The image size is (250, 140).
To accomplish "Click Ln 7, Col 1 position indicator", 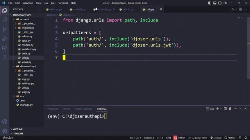I will coord(136,138).
